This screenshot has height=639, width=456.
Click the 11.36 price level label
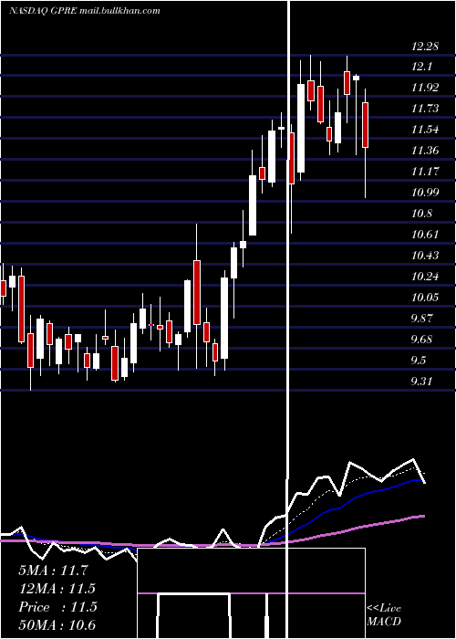(425, 151)
